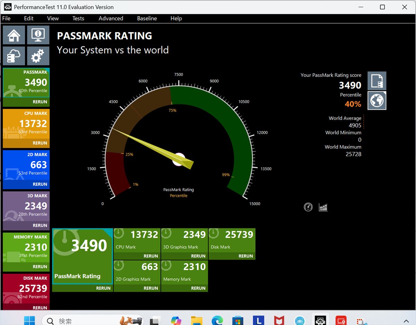Screen dimensions: 416x325
Task: Click the World Minimum value 0
Action: [359, 140]
